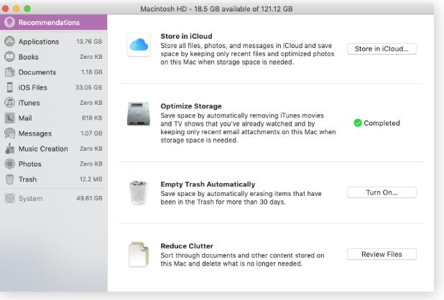Select the Recommendations sidebar item
This screenshot has width=444, height=300.
click(53, 22)
